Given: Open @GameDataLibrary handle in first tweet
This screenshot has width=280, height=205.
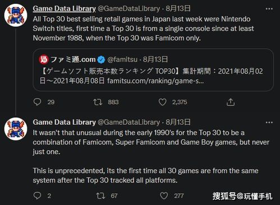Looking at the screenshot, I should 129,8.
